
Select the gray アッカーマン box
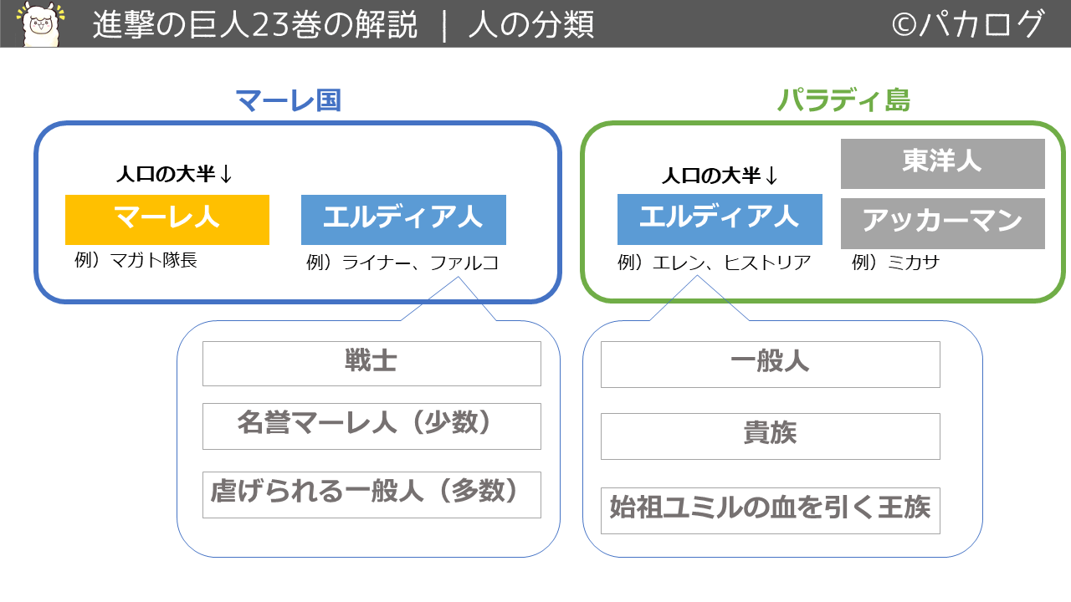pyautogui.click(x=943, y=222)
